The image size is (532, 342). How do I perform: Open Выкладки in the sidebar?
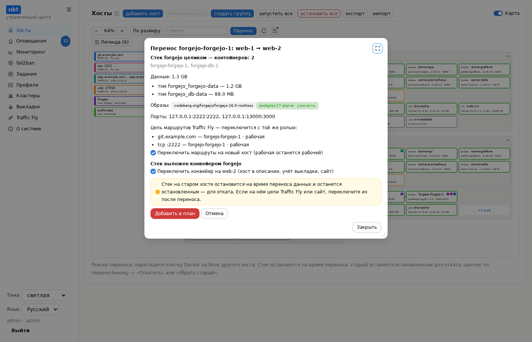click(39, 107)
